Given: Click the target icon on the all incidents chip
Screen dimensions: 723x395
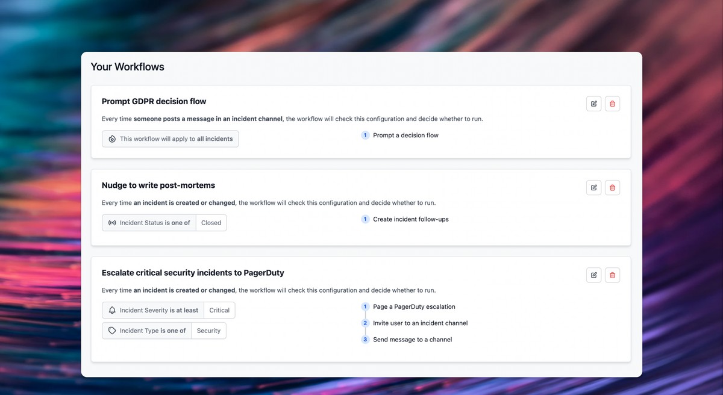Looking at the screenshot, I should (x=111, y=138).
